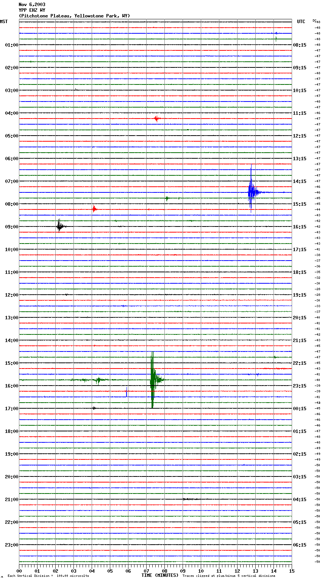Select the 23:00 MST time label
The height and width of the screenshot is (581, 322).
coord(11,545)
